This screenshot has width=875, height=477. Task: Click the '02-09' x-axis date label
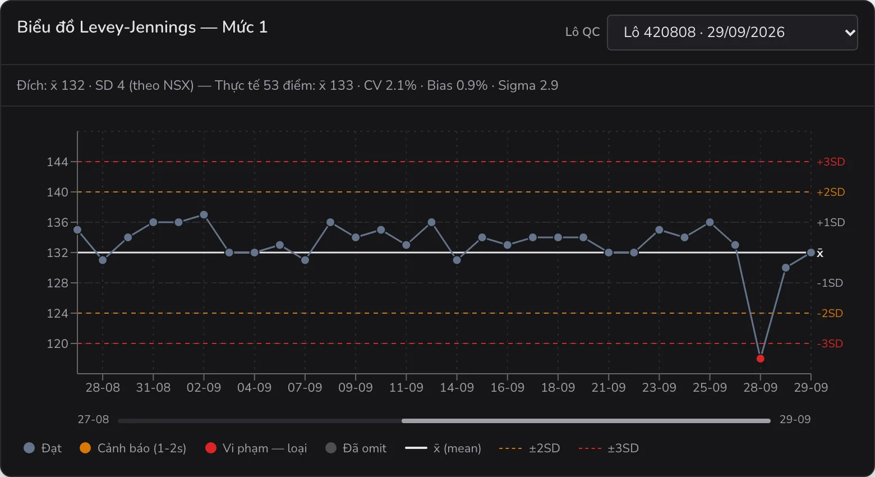tap(204, 388)
